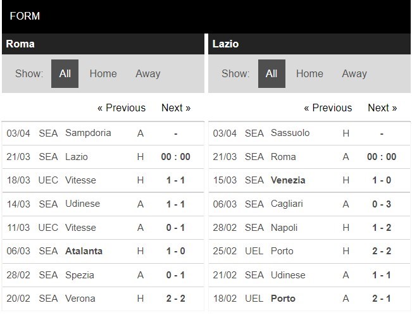
Task: Open Lazio vs Sassuolo fixture
Action: click(x=290, y=133)
